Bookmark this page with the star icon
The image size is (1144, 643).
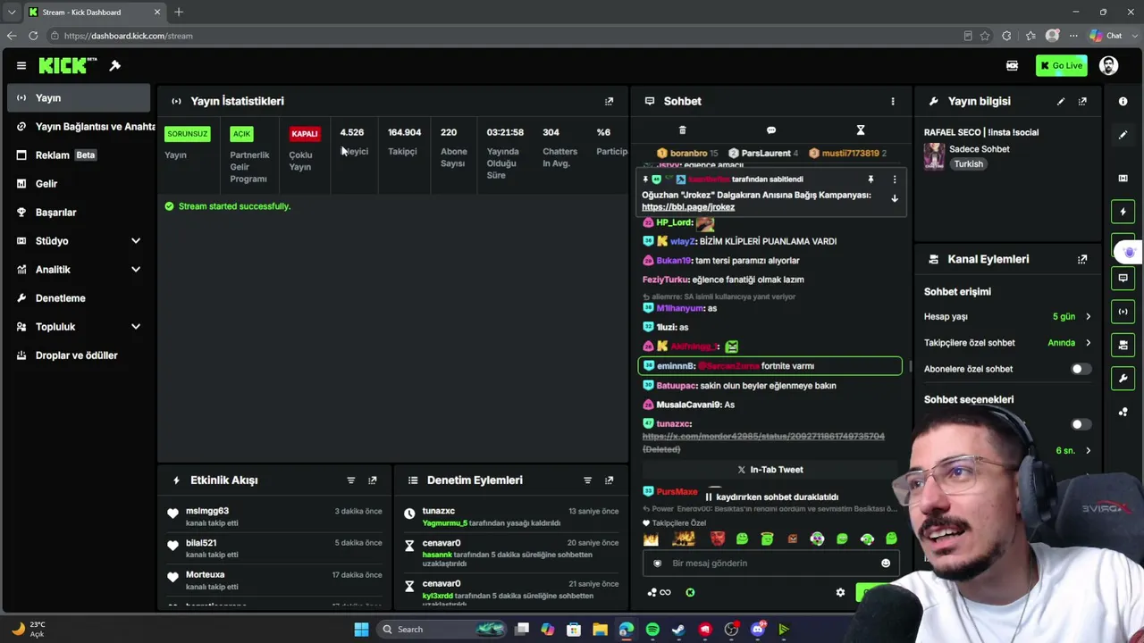(985, 36)
